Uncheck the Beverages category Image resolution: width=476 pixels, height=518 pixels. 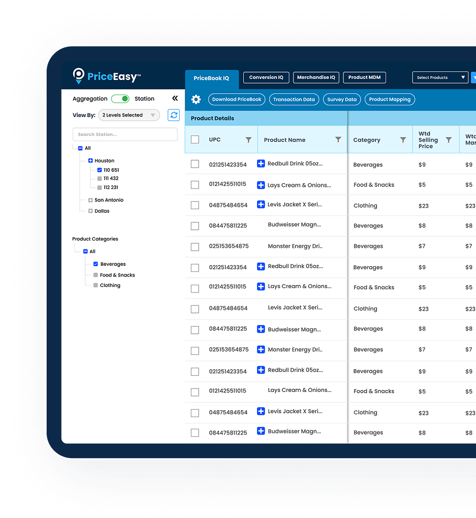coord(96,264)
